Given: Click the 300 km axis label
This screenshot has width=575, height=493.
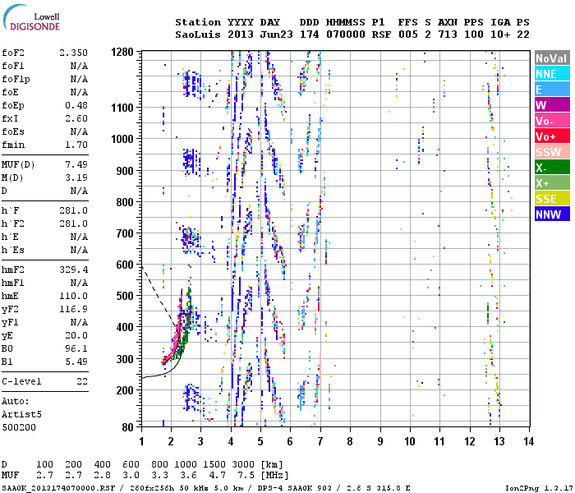Looking at the screenshot, I should (x=125, y=359).
